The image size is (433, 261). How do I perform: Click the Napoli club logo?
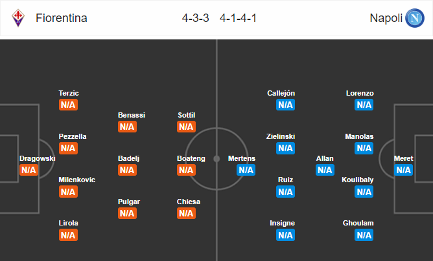414,18
